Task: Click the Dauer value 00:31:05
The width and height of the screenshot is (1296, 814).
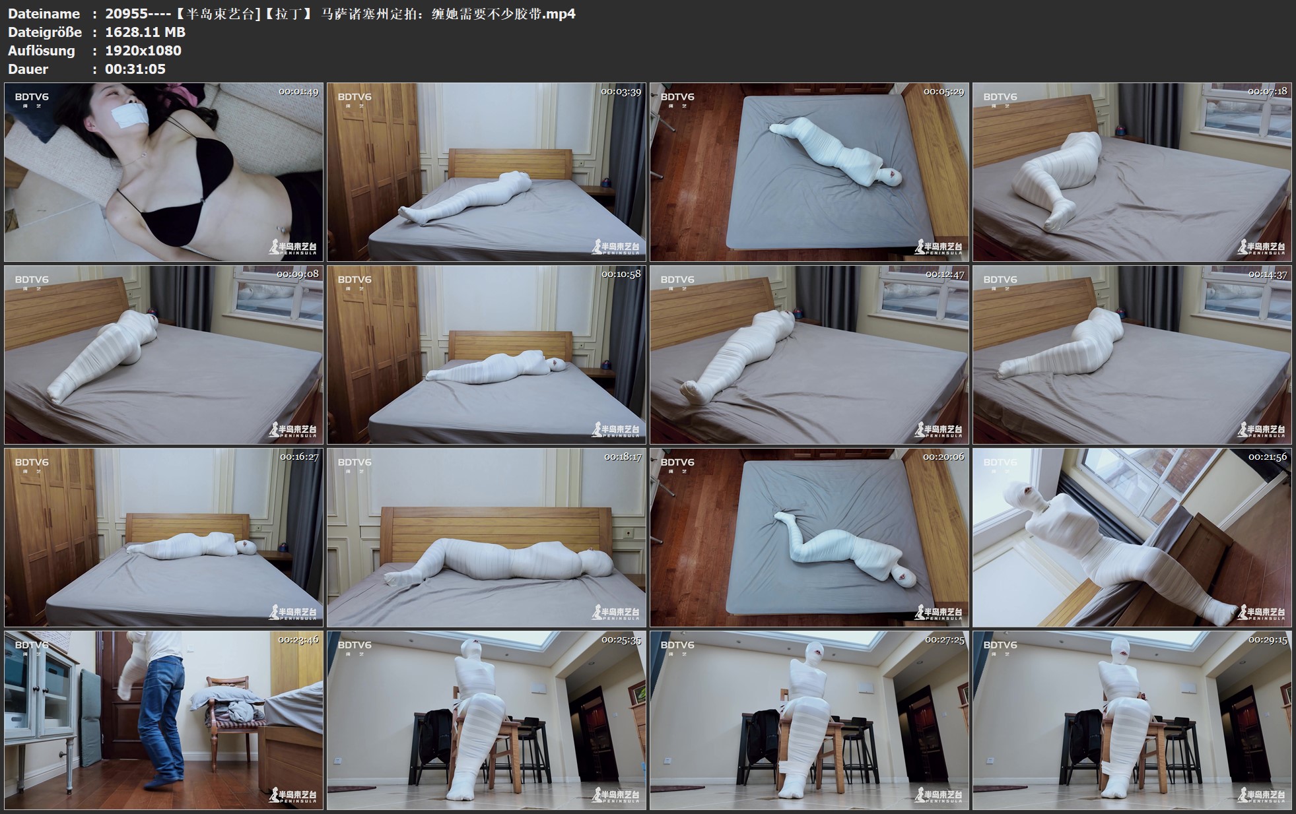Action: pyautogui.click(x=135, y=69)
